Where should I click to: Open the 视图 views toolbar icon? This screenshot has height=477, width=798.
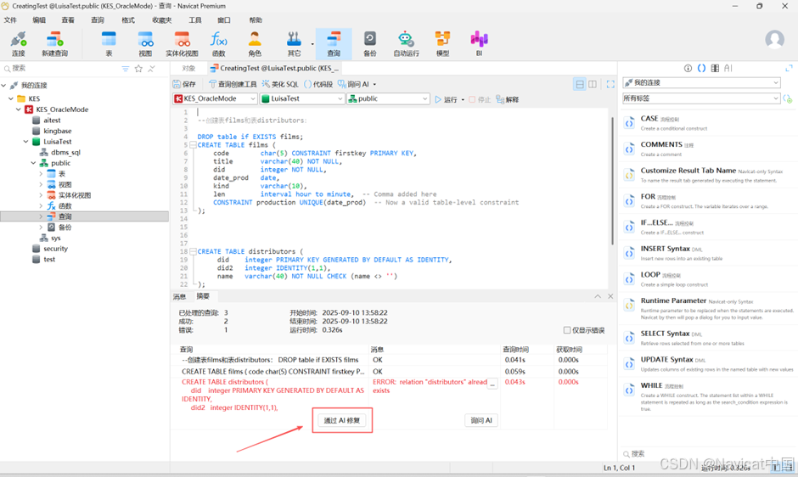(x=145, y=44)
